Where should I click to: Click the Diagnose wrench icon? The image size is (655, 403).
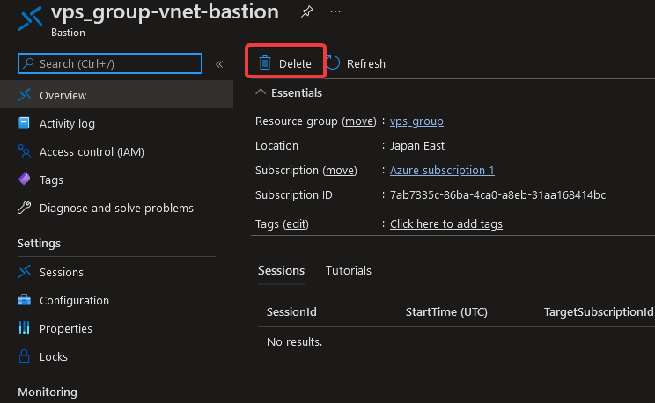point(25,208)
